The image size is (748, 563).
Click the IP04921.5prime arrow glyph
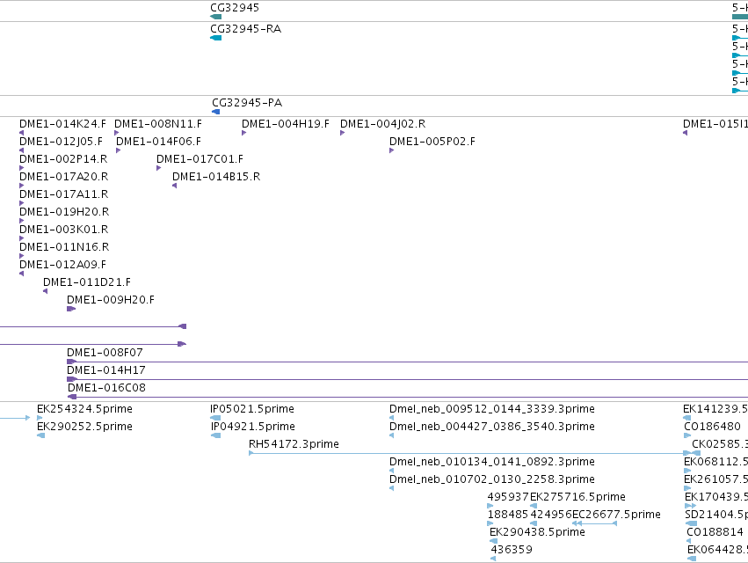(x=215, y=435)
